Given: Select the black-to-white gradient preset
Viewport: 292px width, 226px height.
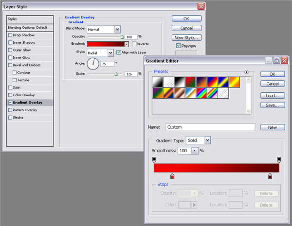Looking at the screenshot, I should tap(180, 83).
